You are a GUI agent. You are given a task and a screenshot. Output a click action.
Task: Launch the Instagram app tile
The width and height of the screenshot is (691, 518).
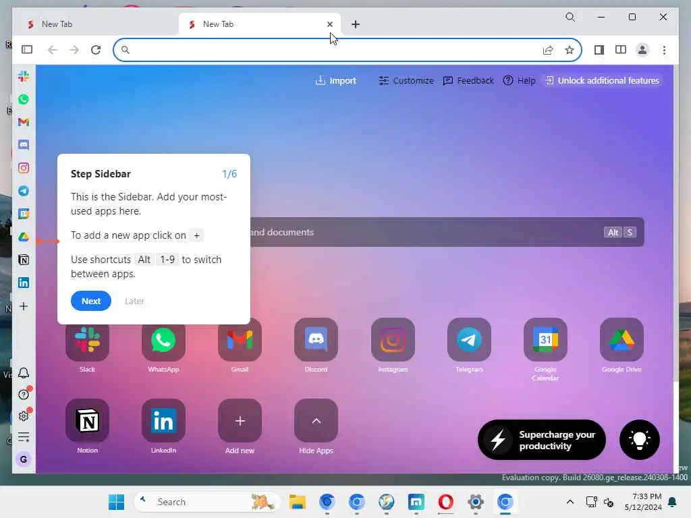point(393,340)
